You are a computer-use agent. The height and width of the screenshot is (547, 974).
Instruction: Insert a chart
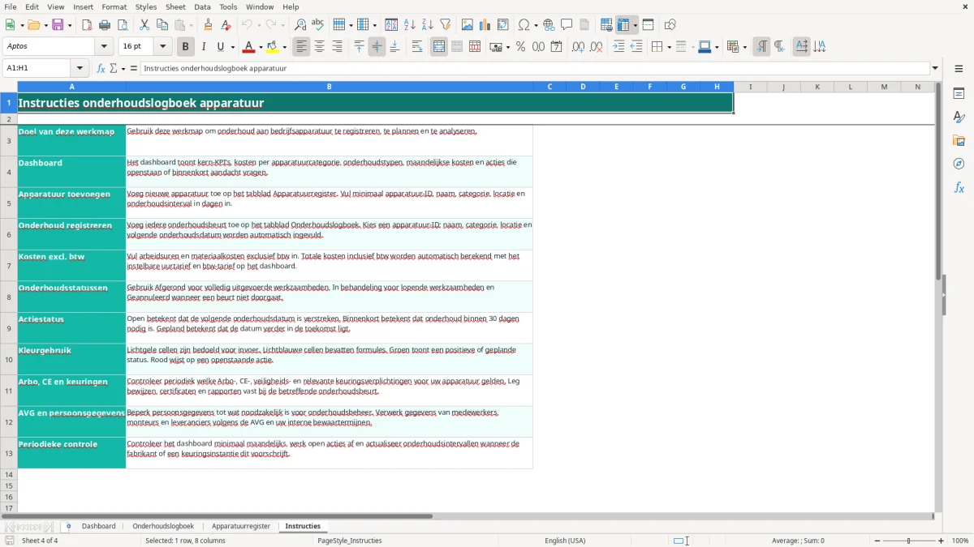point(485,25)
